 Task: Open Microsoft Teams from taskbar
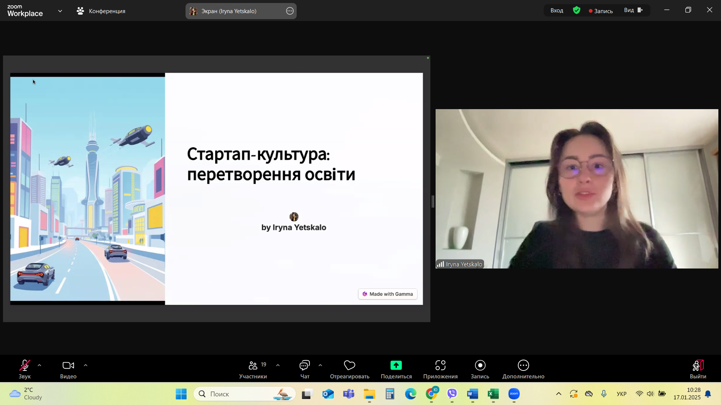coord(348,394)
